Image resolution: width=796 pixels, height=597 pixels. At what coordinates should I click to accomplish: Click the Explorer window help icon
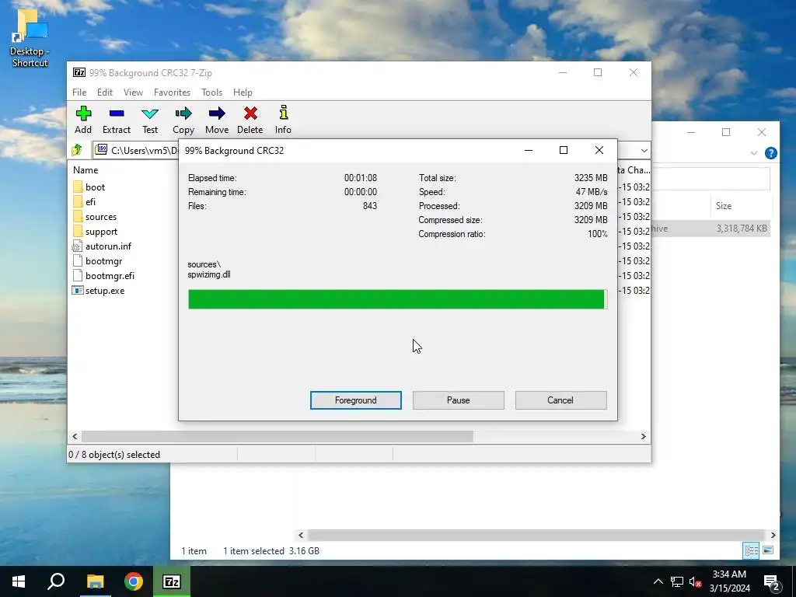pyautogui.click(x=770, y=153)
